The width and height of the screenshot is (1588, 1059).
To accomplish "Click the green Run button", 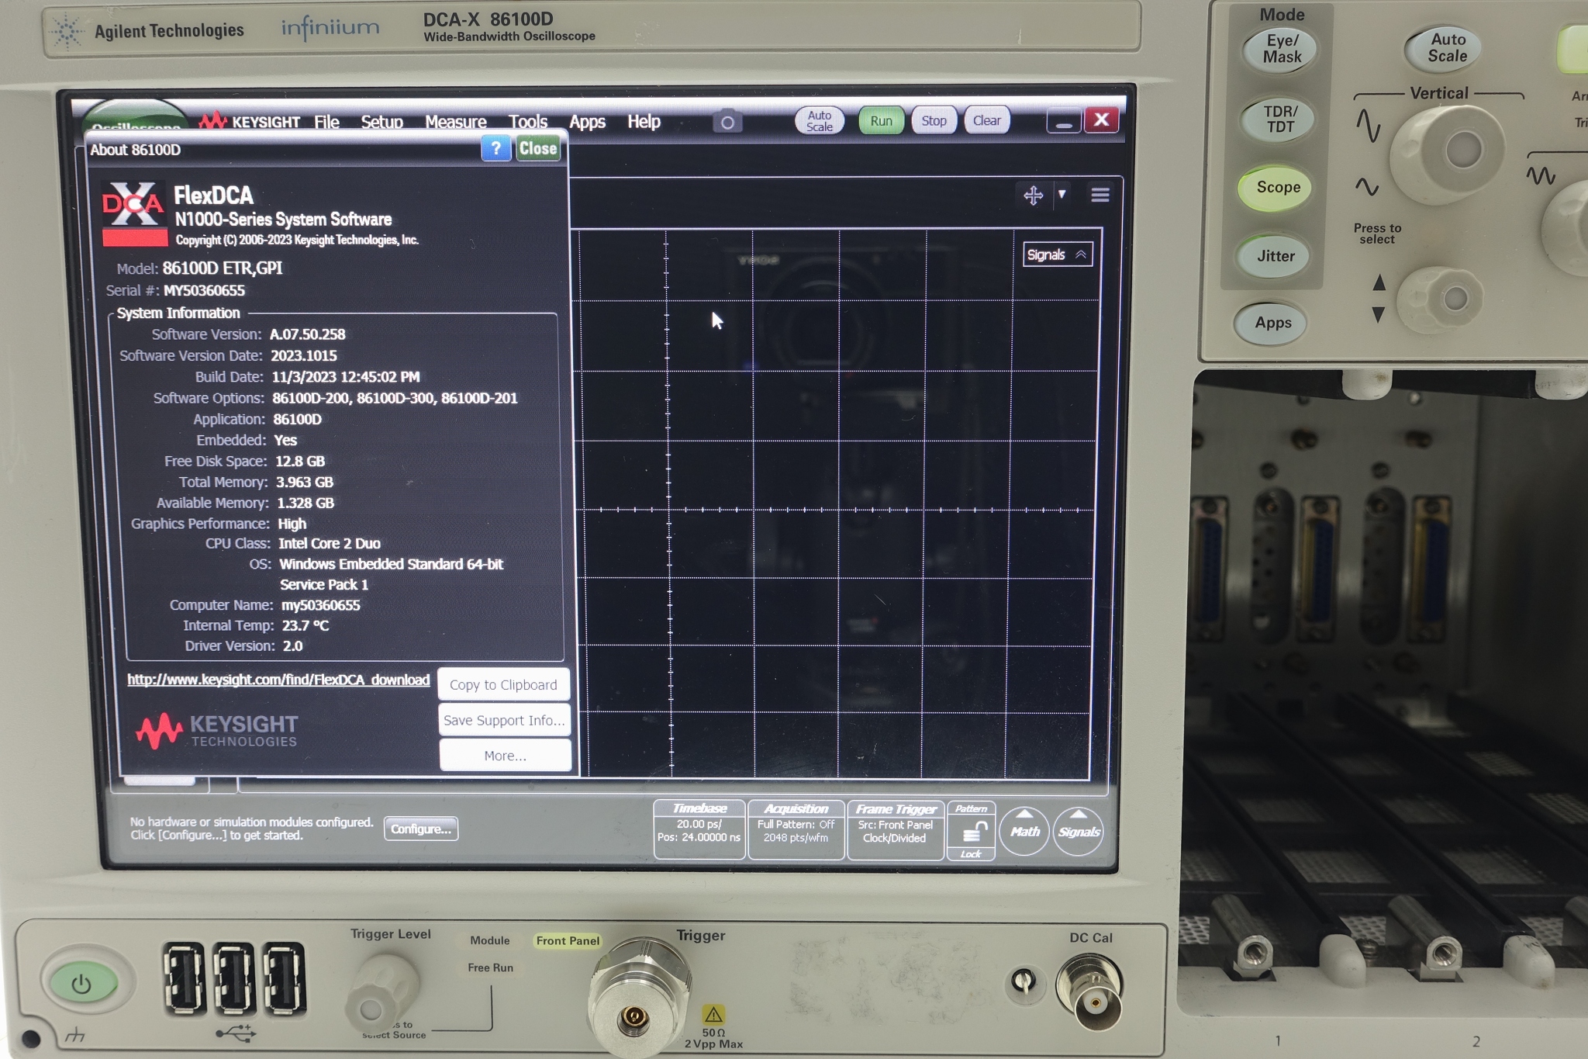I will click(x=881, y=121).
